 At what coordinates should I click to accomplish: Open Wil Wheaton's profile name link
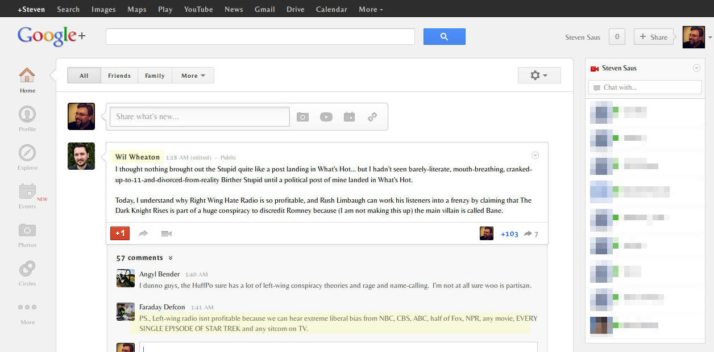click(x=138, y=157)
